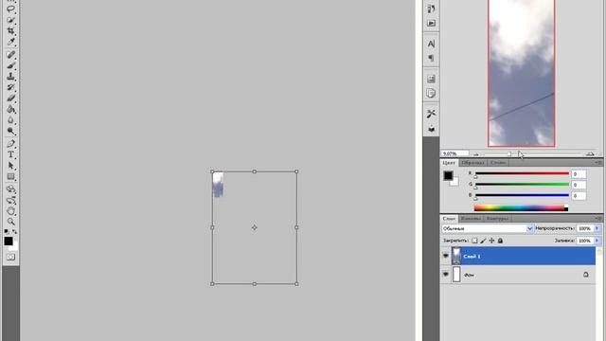Toggle Quick Mask mode
The image size is (606, 341).
(x=10, y=257)
